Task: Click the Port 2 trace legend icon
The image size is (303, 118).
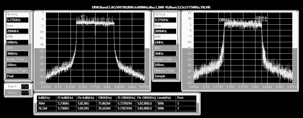Action: point(25,93)
